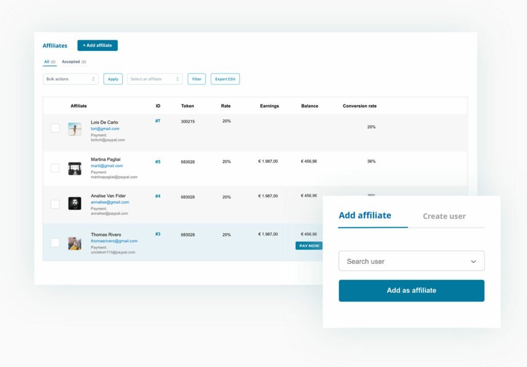
Task: Click the Apply button
Action: (x=113, y=79)
